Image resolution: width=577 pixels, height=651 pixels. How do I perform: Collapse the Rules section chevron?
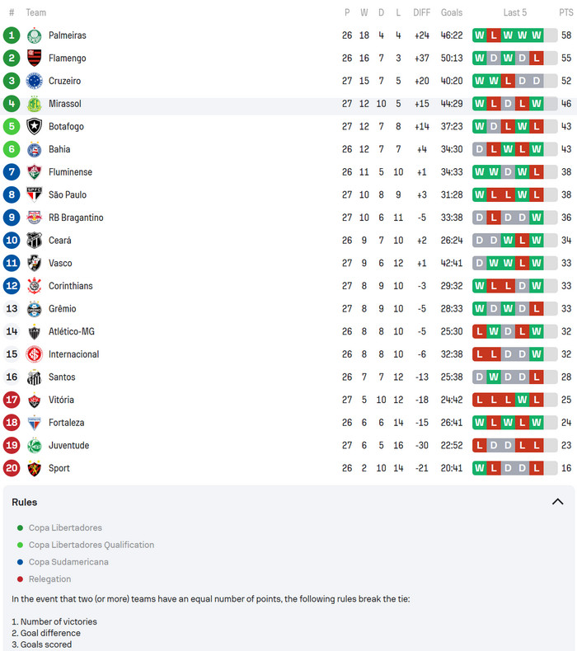point(557,502)
